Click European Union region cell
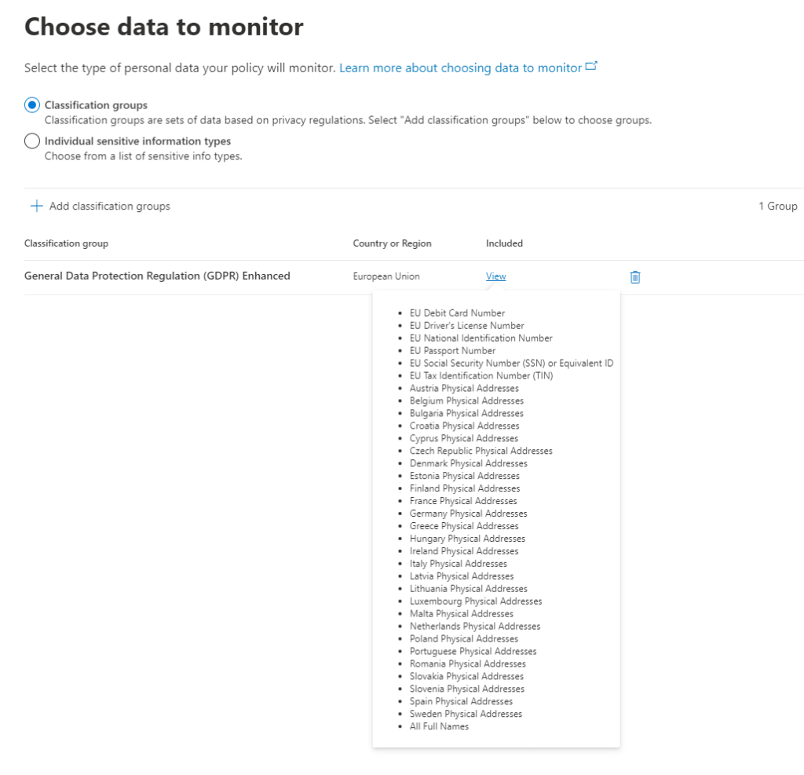The image size is (804, 775). 386,276
